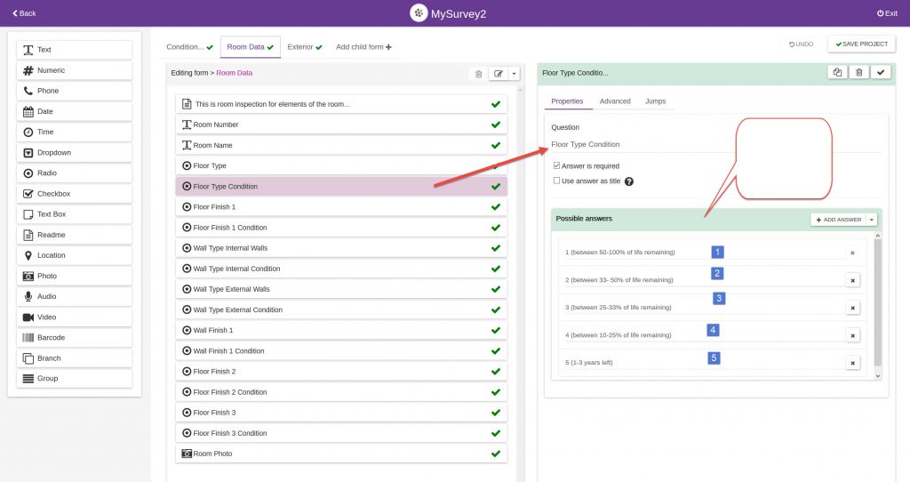Remove answer 2 with its x button

click(852, 280)
